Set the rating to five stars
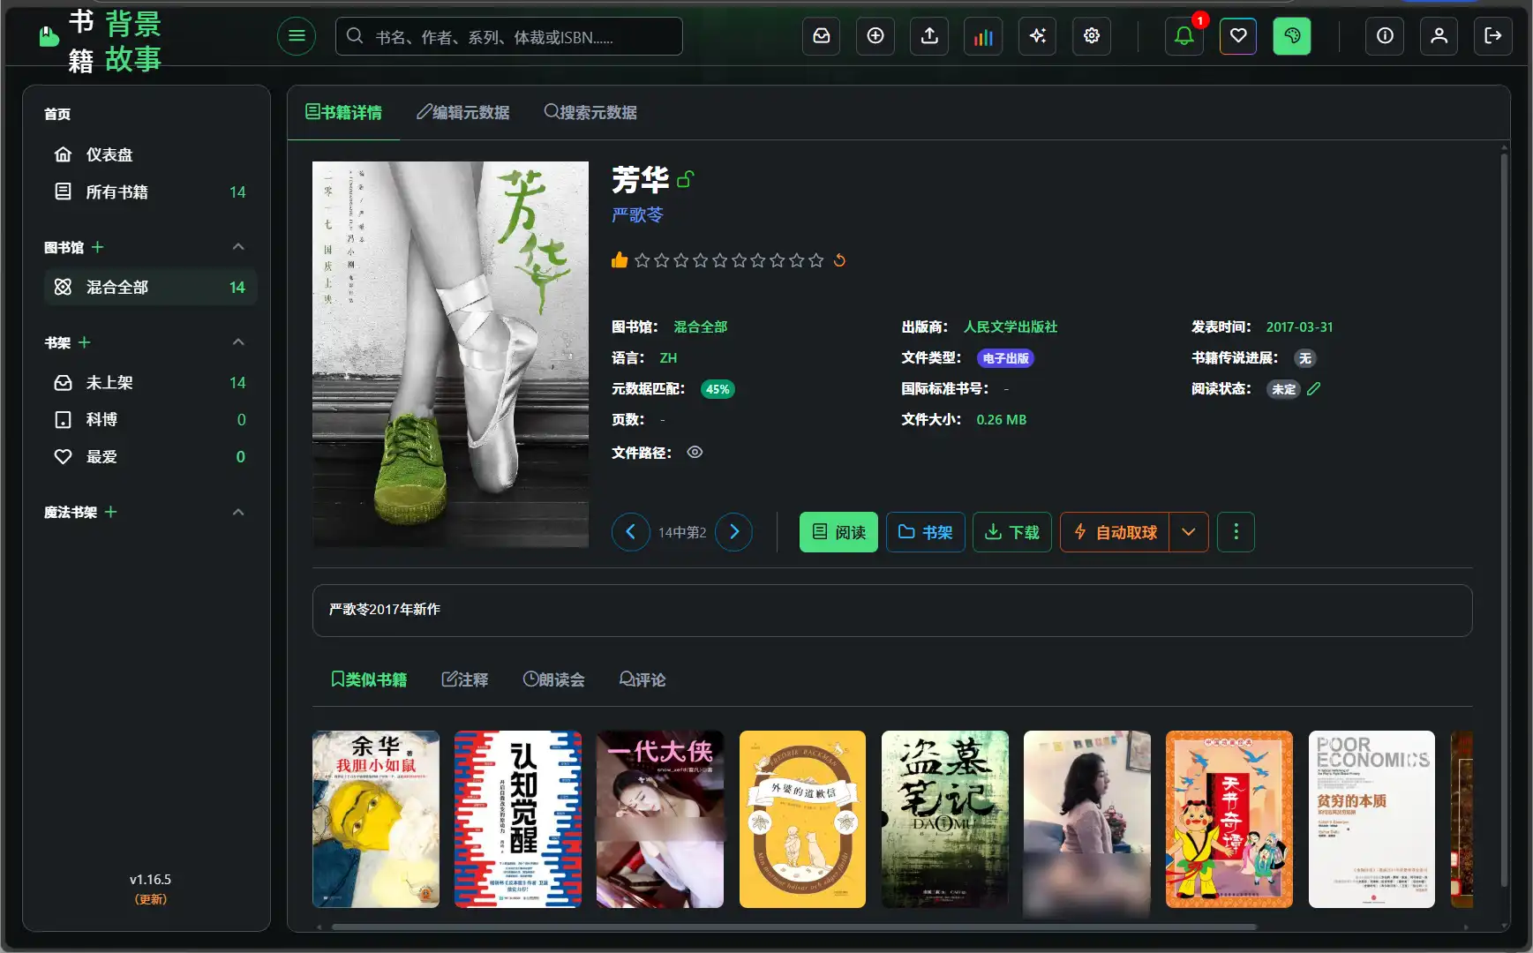The height and width of the screenshot is (953, 1533). pos(719,260)
